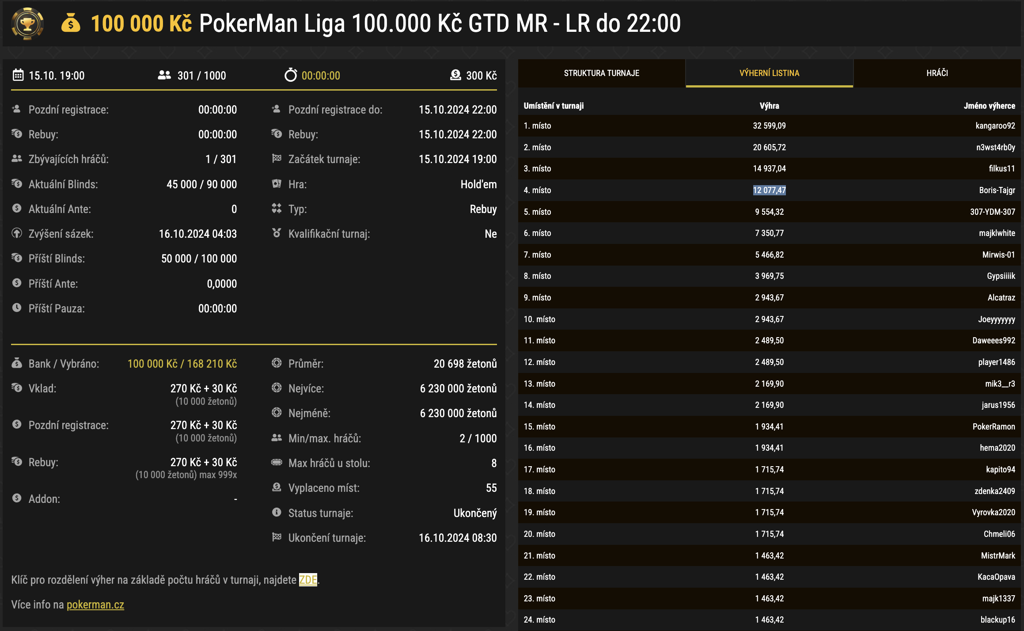Screen dimensions: 1024x631
Task: Click the coin icon beside Addon
Action: tap(17, 498)
